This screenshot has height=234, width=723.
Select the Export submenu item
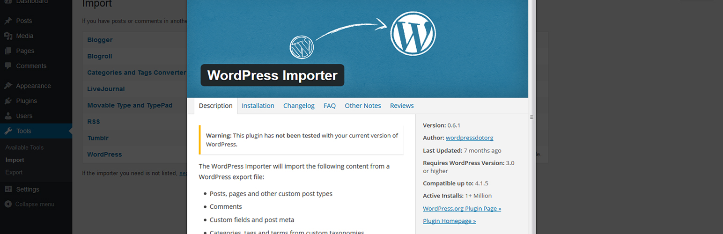coord(14,172)
